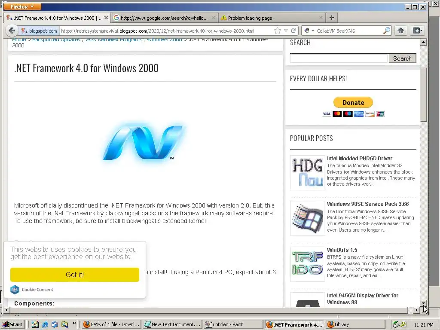Image resolution: width=440 pixels, height=330 pixels.
Task: Click the blogspot.com site identity button
Action: [39, 31]
